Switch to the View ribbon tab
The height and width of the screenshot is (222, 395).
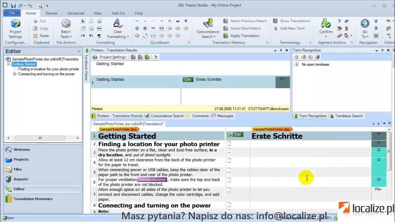coord(98,13)
